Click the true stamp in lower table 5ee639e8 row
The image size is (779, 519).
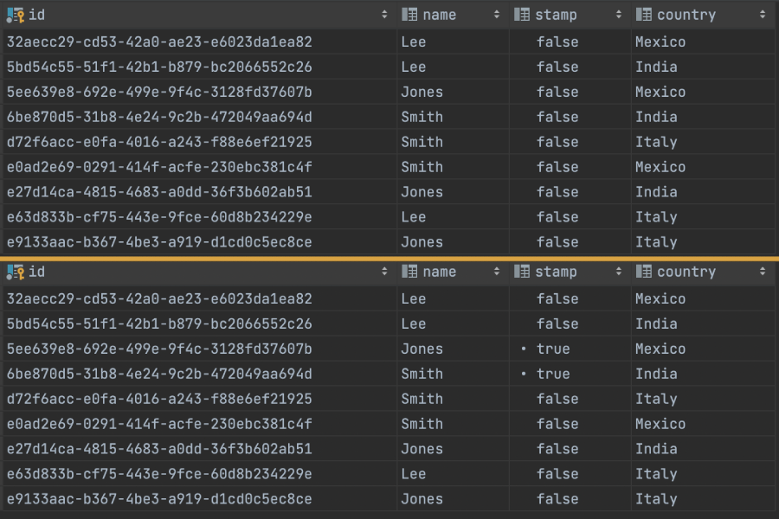(x=553, y=349)
